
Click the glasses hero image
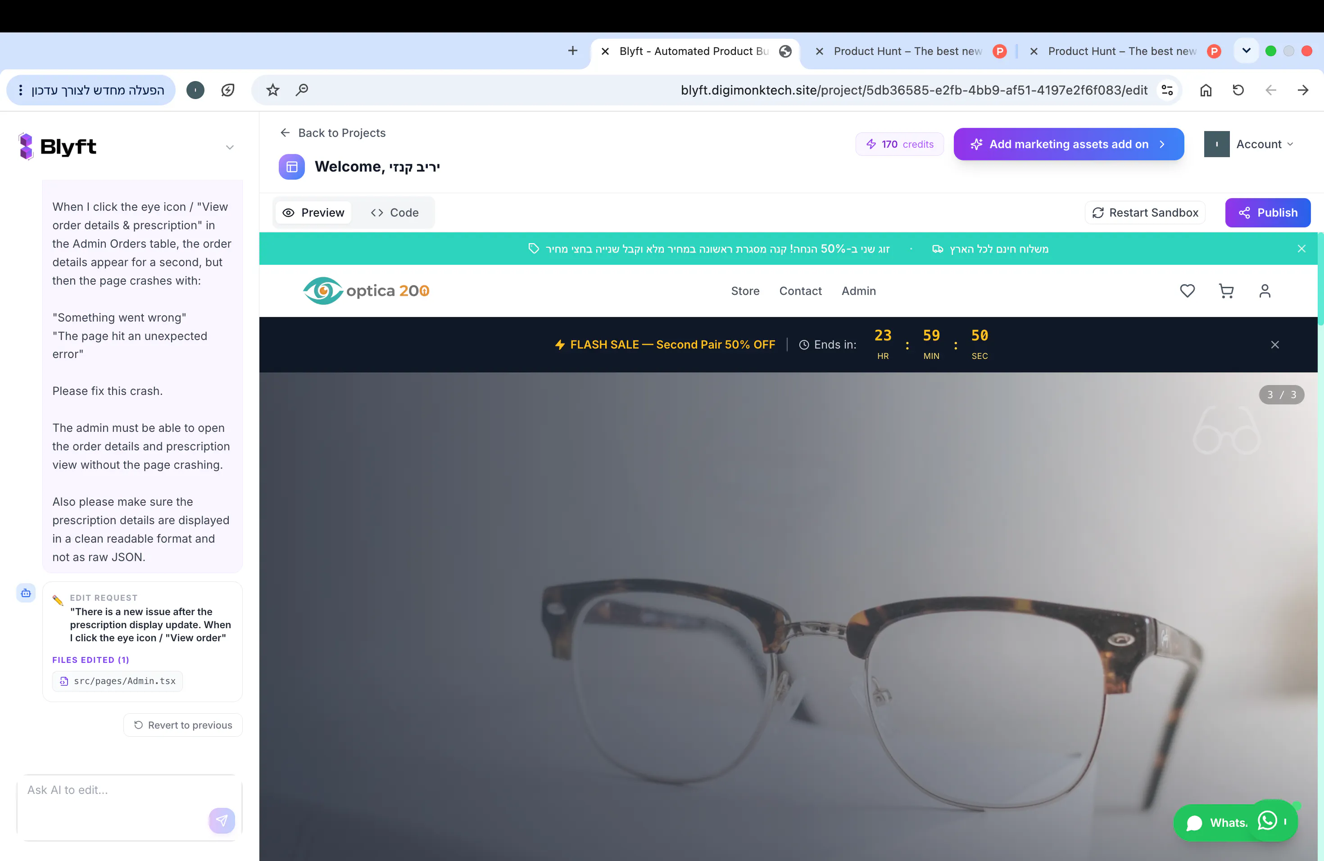tap(788, 616)
